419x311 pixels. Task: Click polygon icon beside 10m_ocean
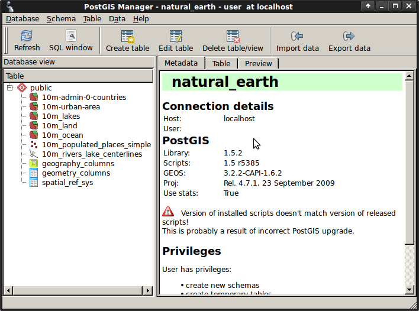[34, 135]
